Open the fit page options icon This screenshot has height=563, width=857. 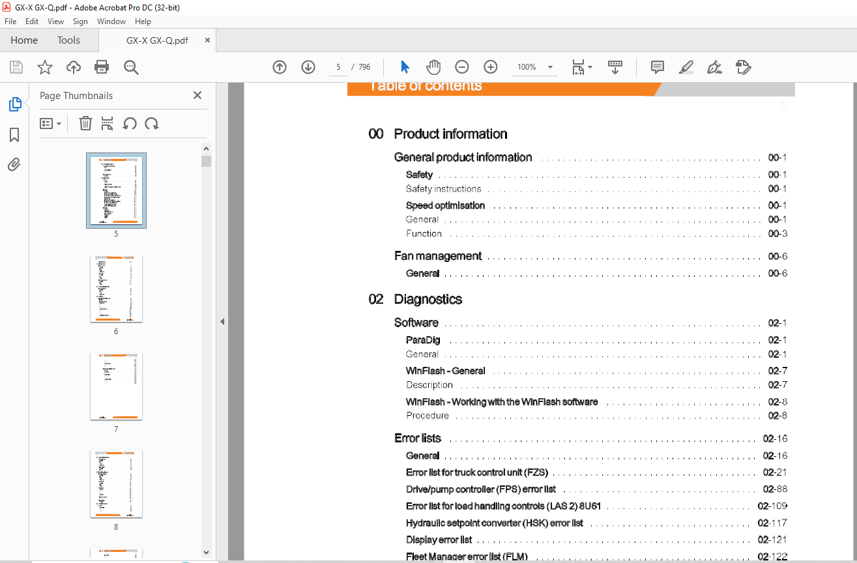tap(581, 67)
